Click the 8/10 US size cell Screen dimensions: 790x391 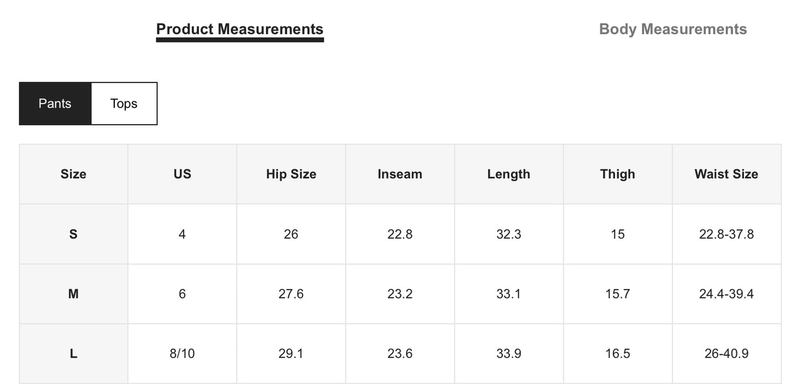pyautogui.click(x=182, y=353)
